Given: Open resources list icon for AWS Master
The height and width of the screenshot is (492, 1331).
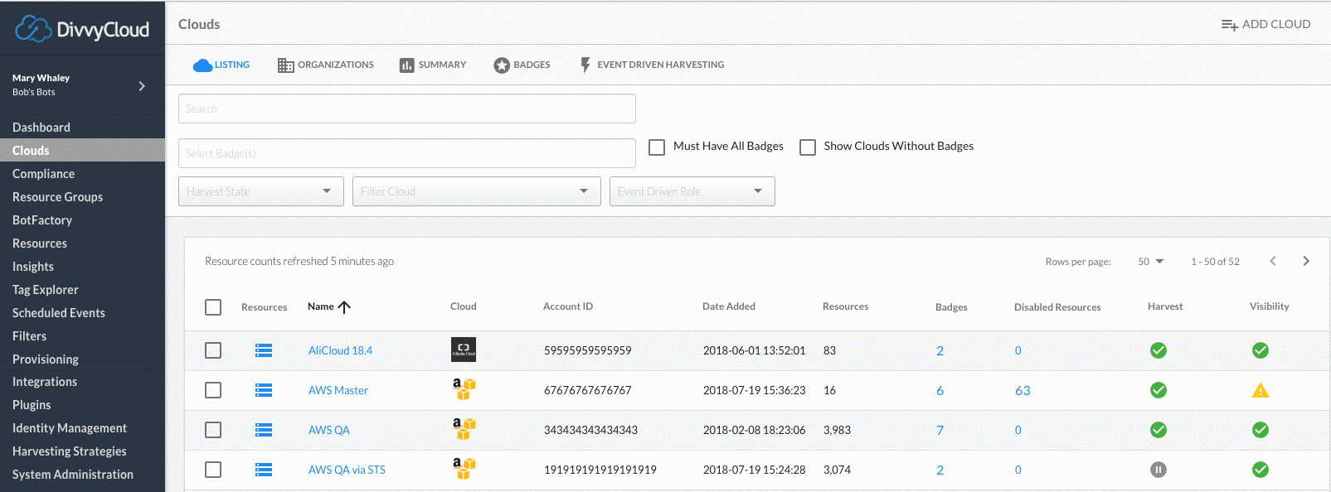Looking at the screenshot, I should (x=264, y=390).
